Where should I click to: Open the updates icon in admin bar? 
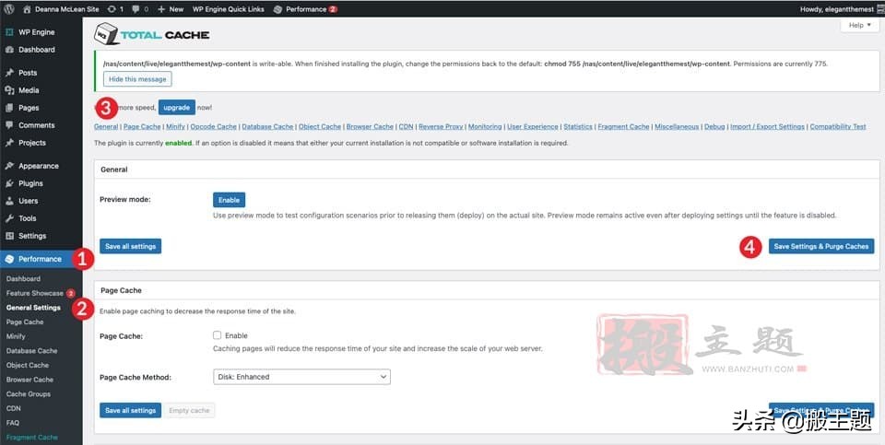(x=112, y=9)
